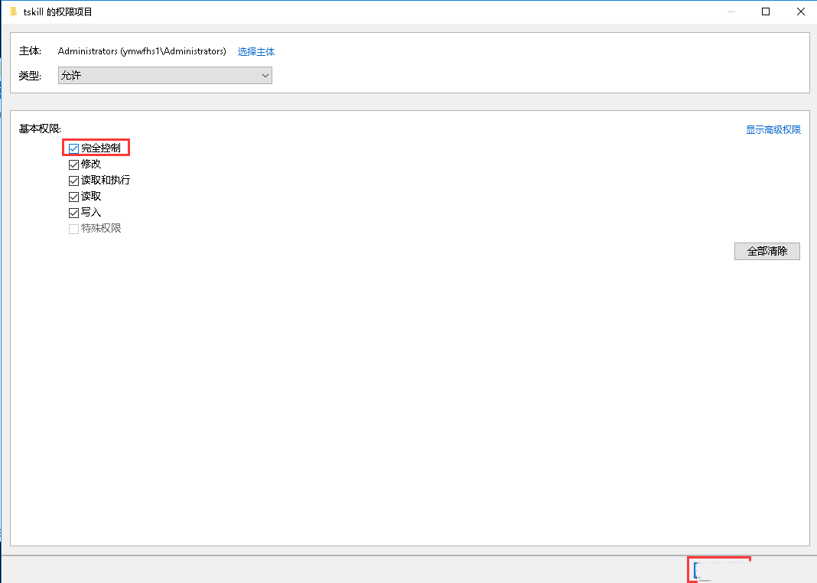Image resolution: width=817 pixels, height=583 pixels.
Task: Minimize the permission entry window
Action: 731,11
